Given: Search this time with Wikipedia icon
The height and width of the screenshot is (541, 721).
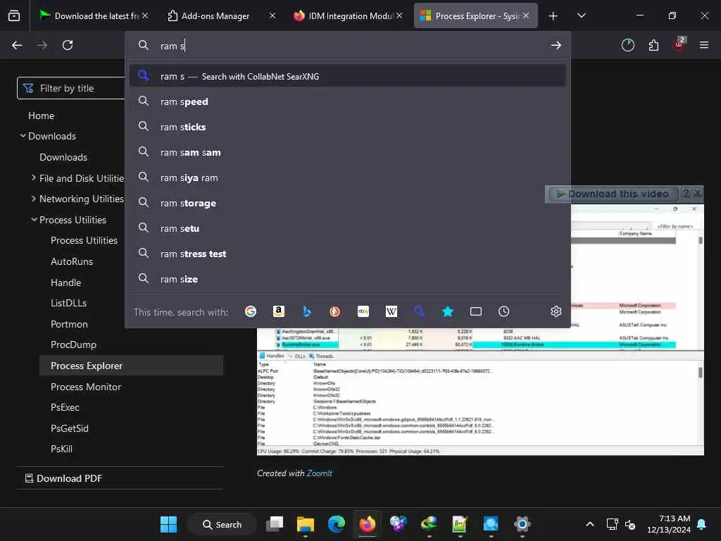Looking at the screenshot, I should tap(391, 311).
